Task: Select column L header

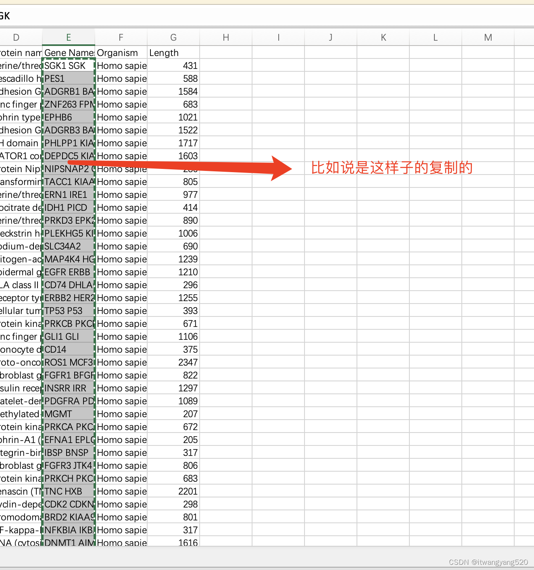Action: tap(436, 37)
